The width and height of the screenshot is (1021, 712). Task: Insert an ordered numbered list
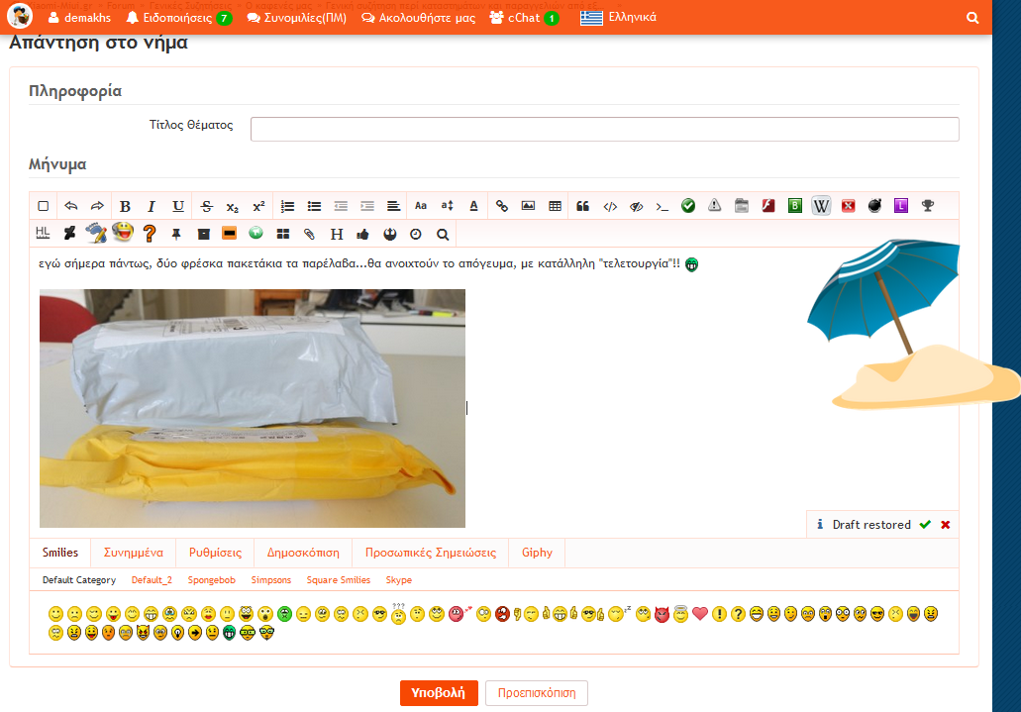(287, 207)
